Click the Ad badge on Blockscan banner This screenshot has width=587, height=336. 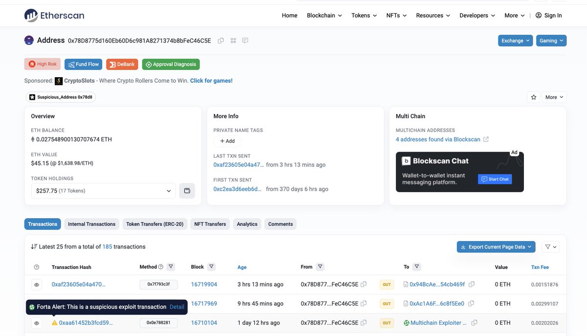click(514, 153)
